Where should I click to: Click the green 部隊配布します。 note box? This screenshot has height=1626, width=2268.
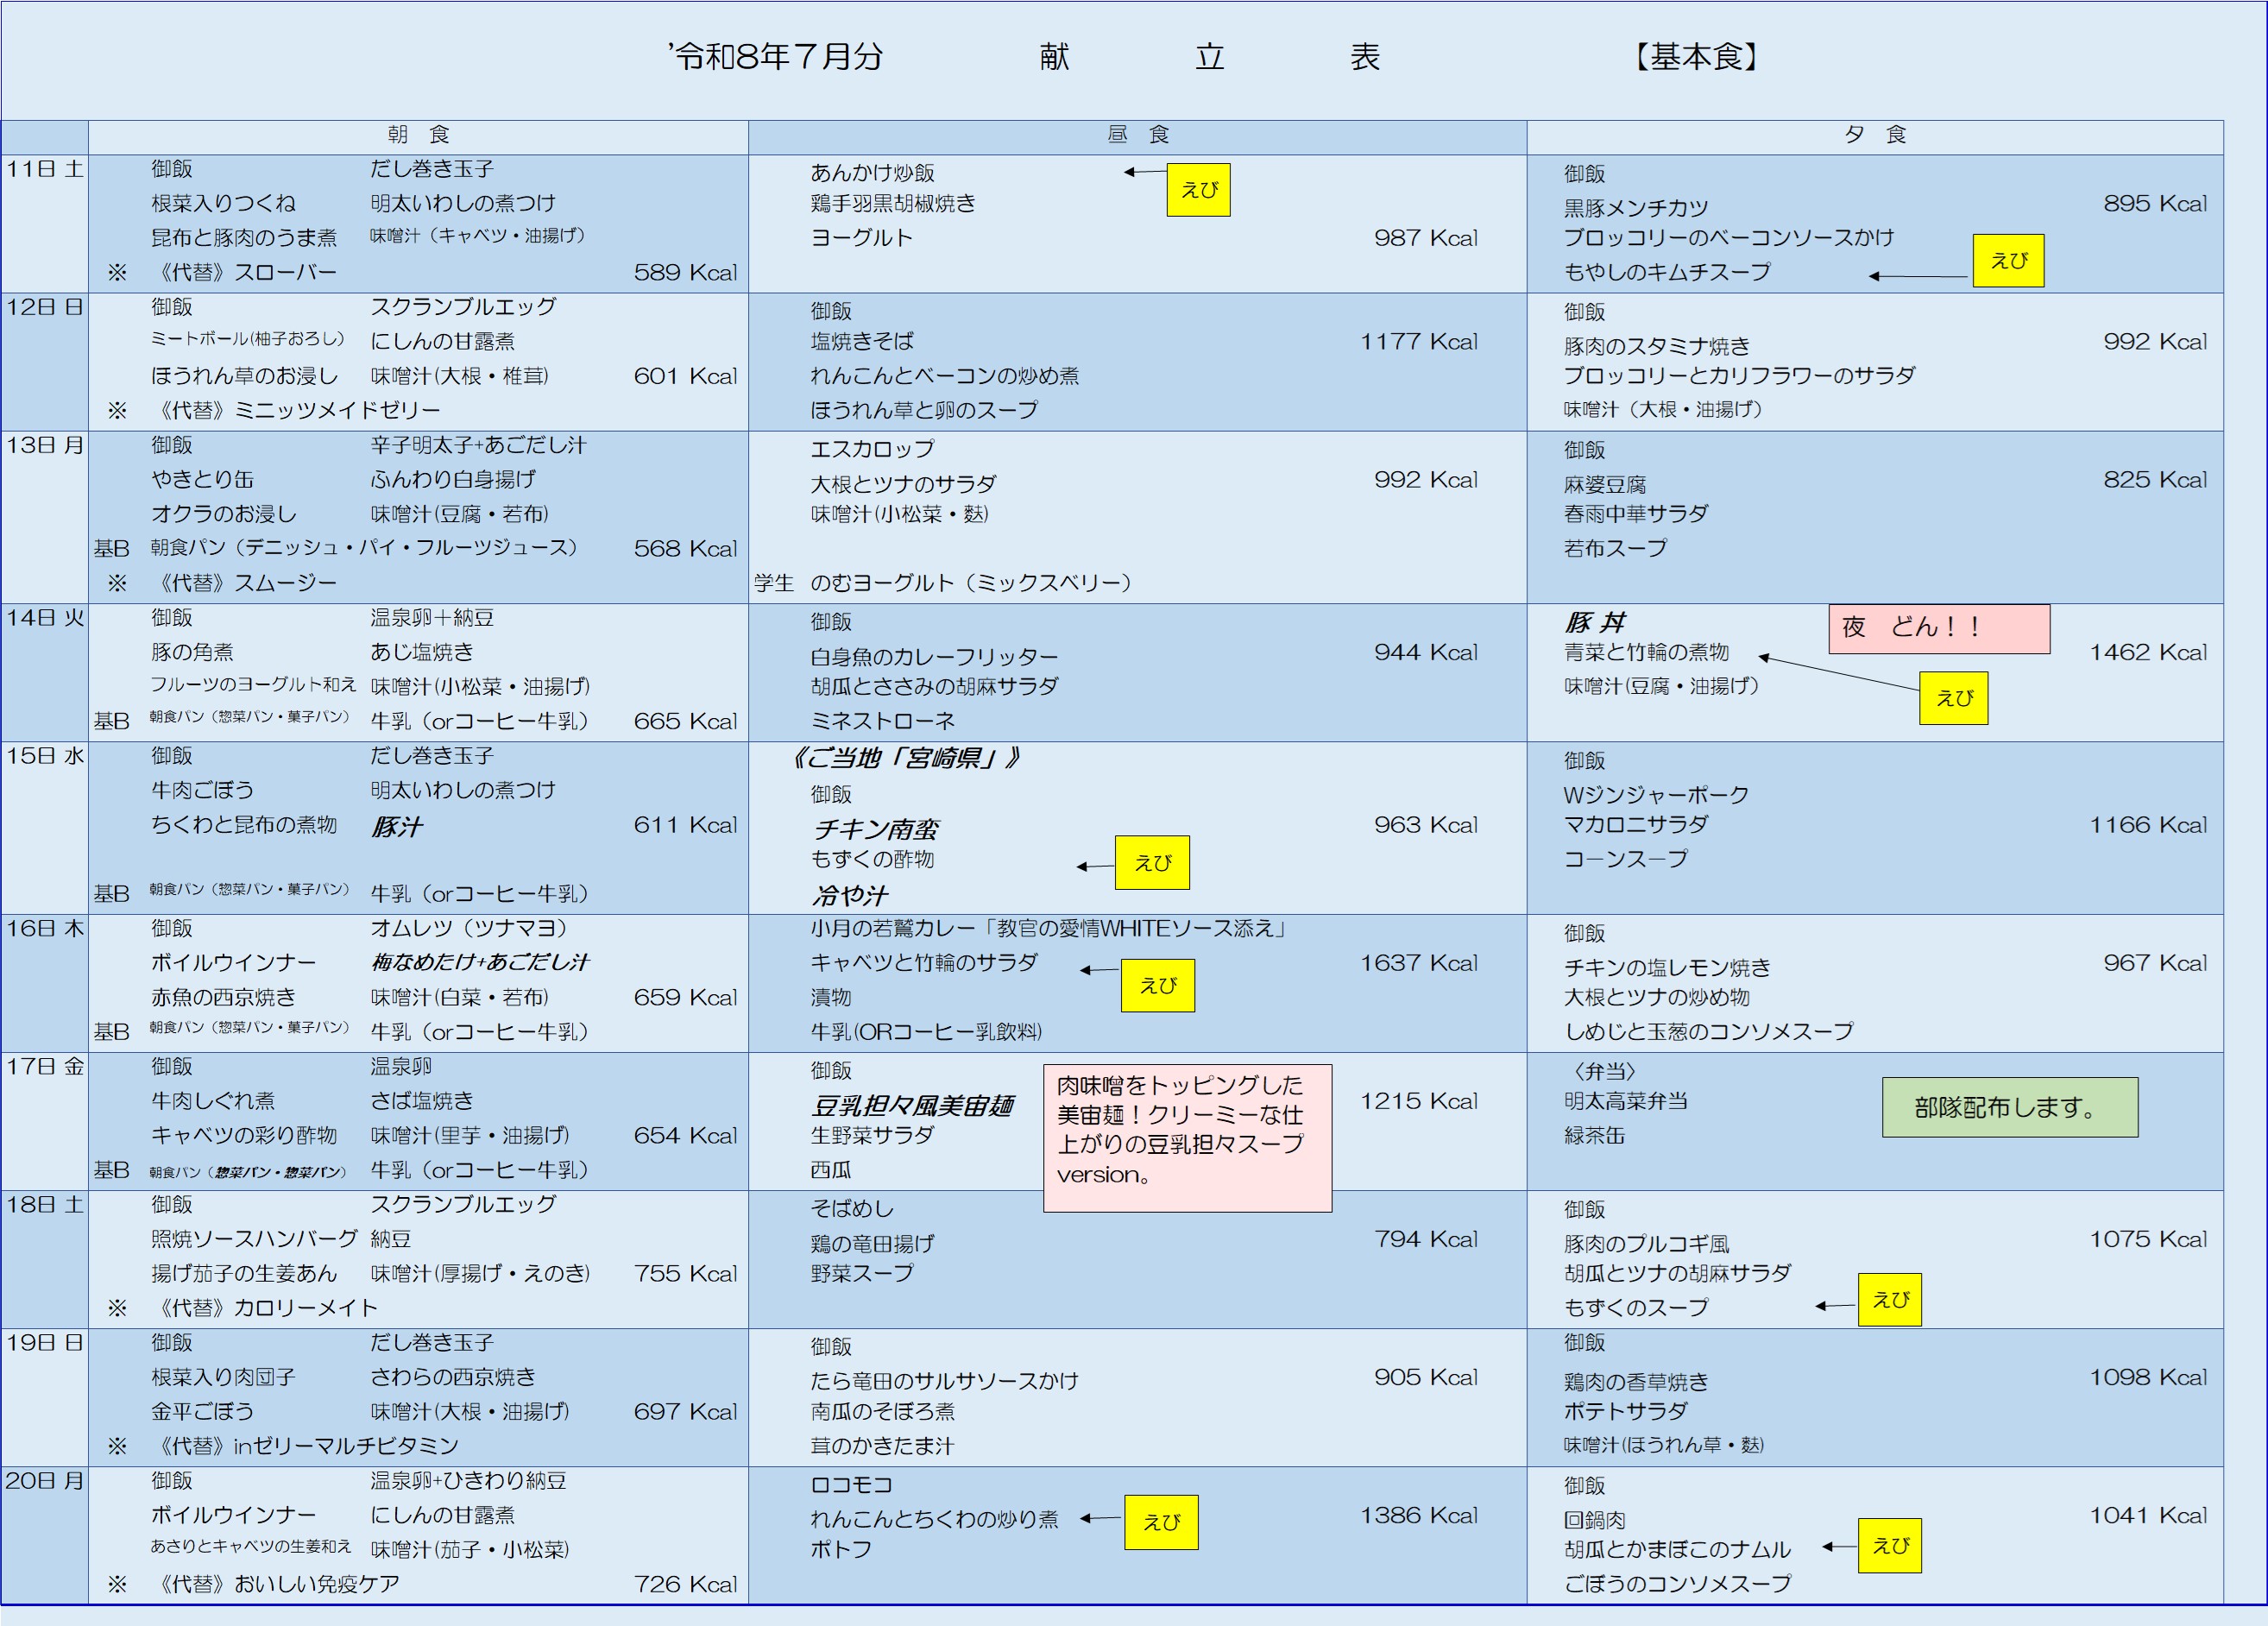coord(2010,1107)
